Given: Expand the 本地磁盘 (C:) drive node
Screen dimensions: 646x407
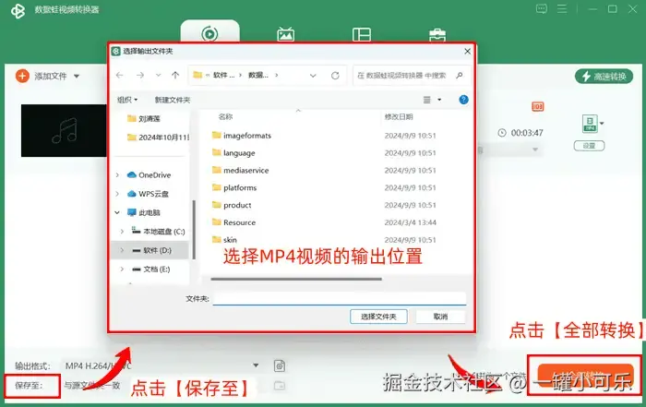Looking at the screenshot, I should [x=122, y=232].
